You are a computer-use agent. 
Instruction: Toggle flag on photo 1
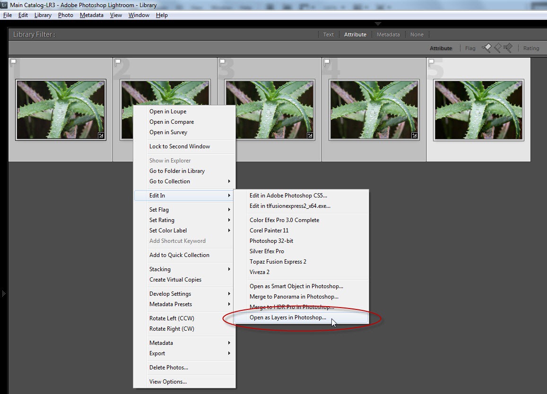(x=13, y=62)
